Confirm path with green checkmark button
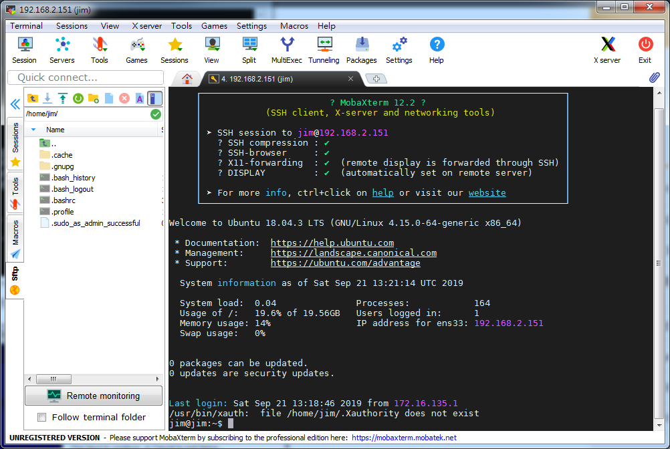The width and height of the screenshot is (670, 449). tap(156, 114)
